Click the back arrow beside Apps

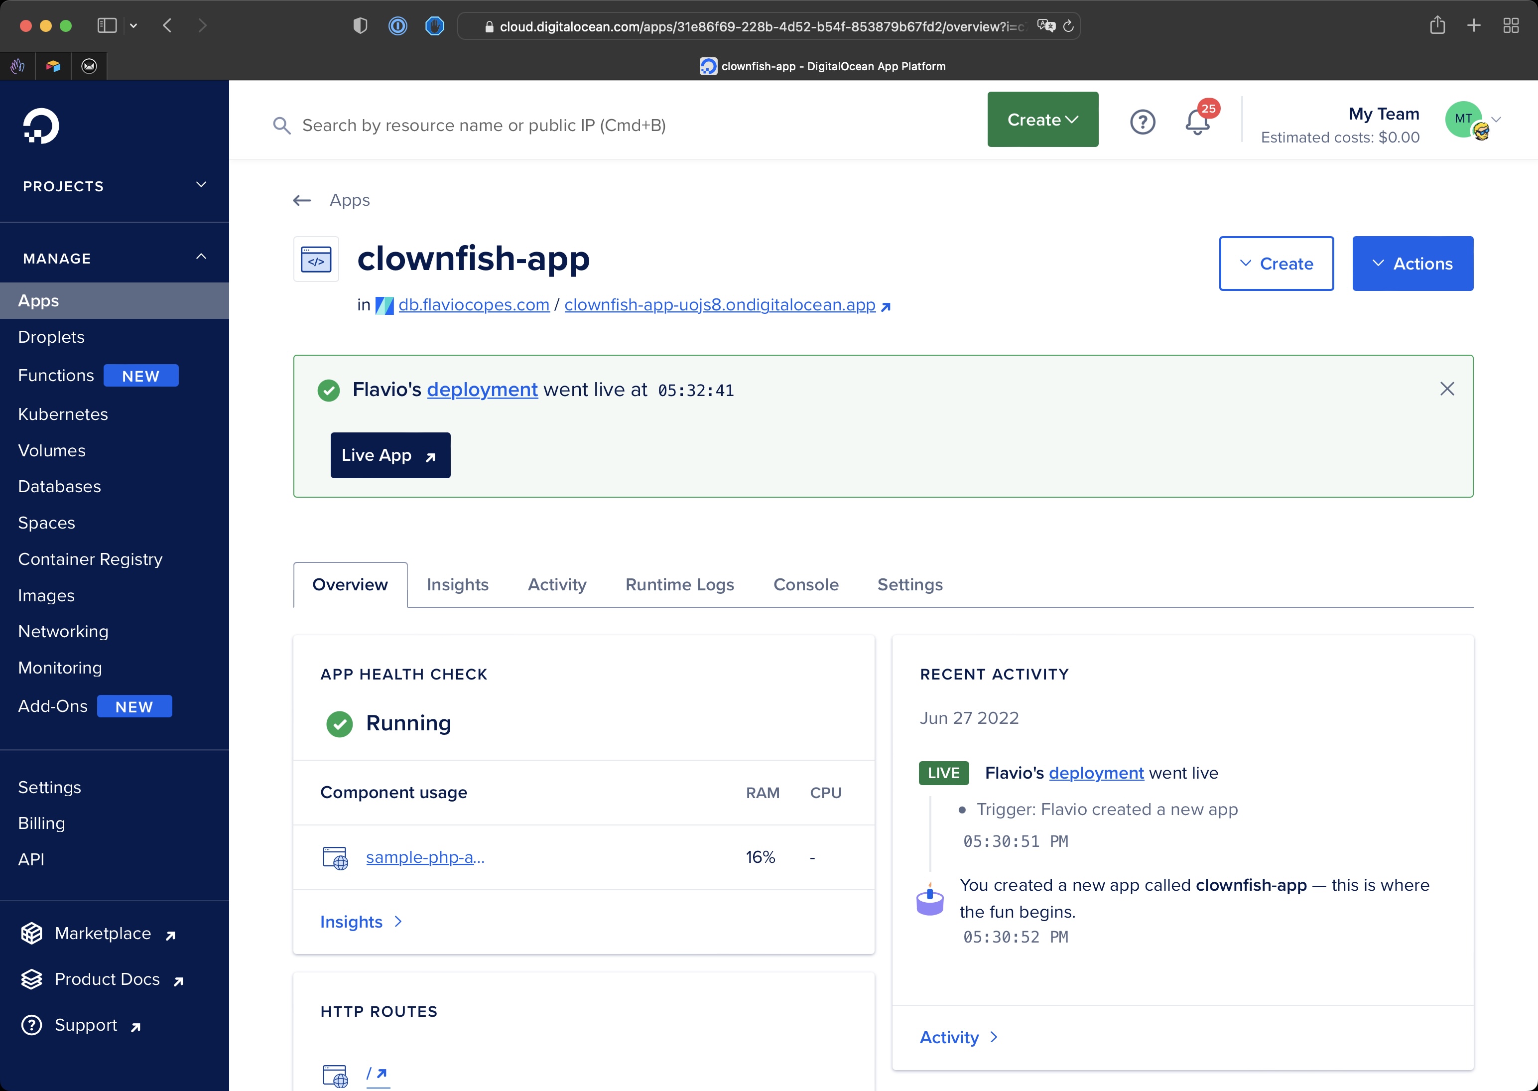point(301,200)
